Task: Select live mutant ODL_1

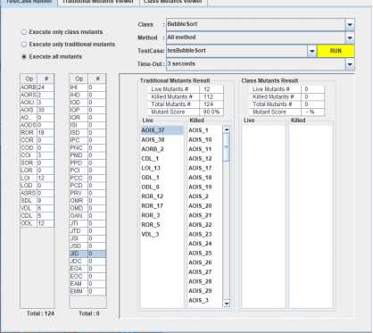Action: [162, 178]
